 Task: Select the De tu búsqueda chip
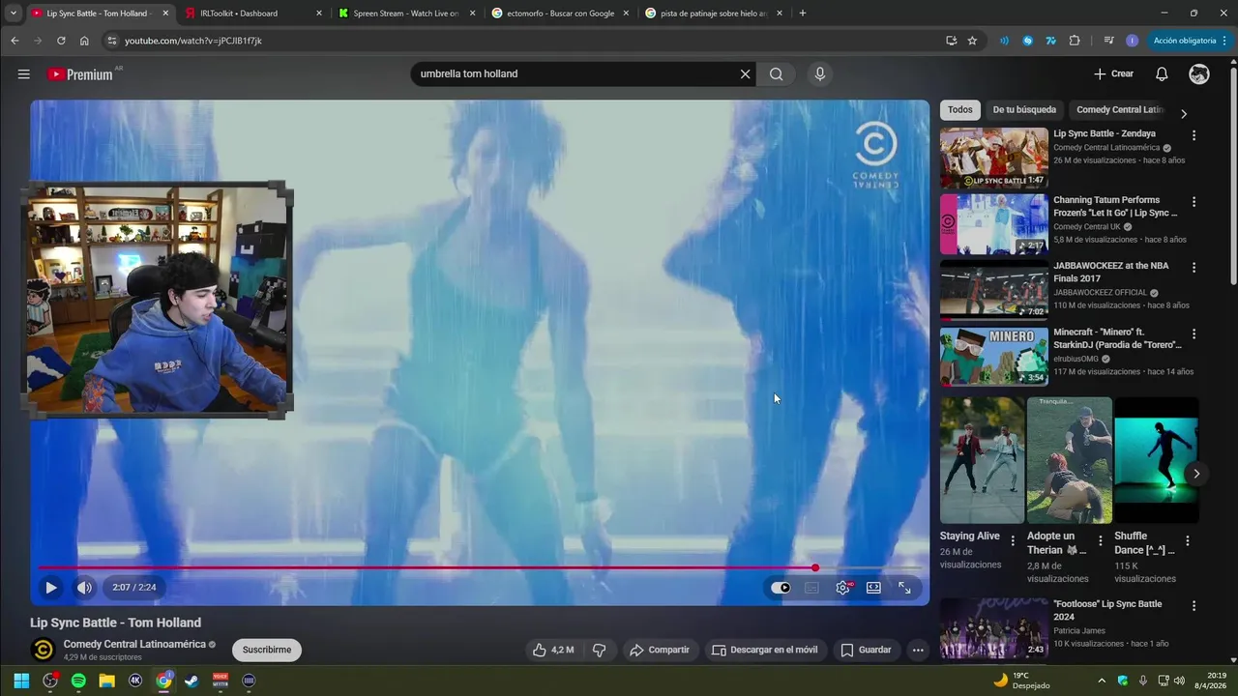[x=1024, y=110]
